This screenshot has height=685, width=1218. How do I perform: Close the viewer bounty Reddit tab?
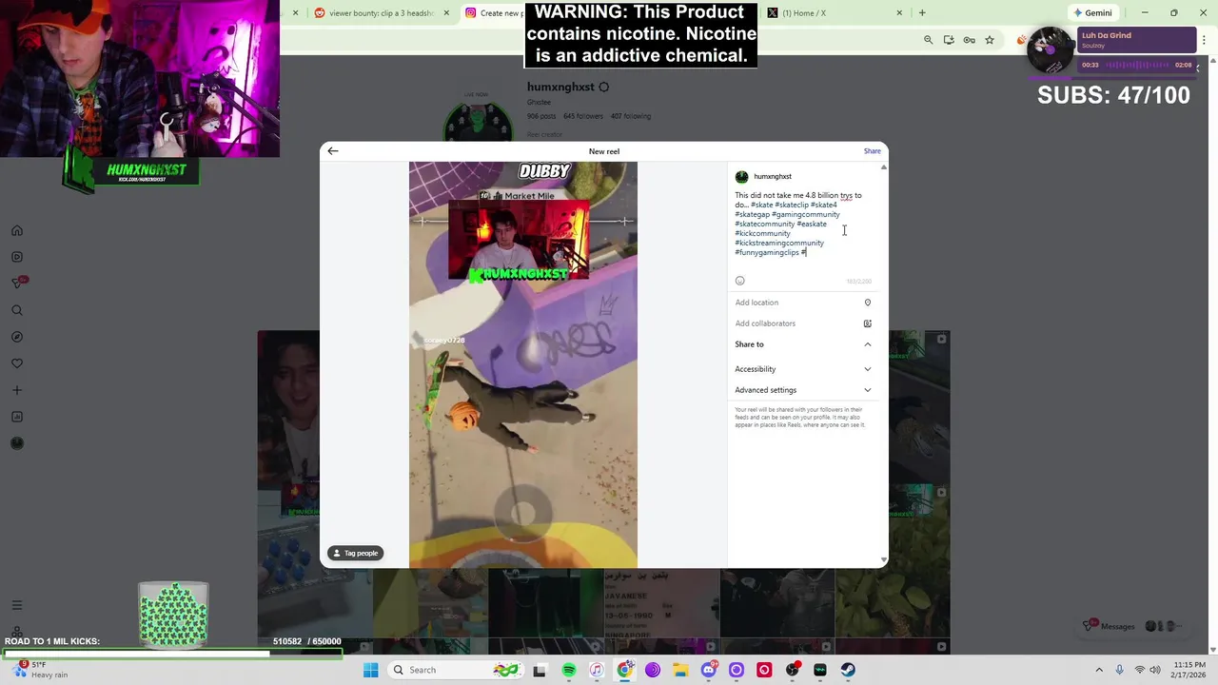pyautogui.click(x=446, y=13)
